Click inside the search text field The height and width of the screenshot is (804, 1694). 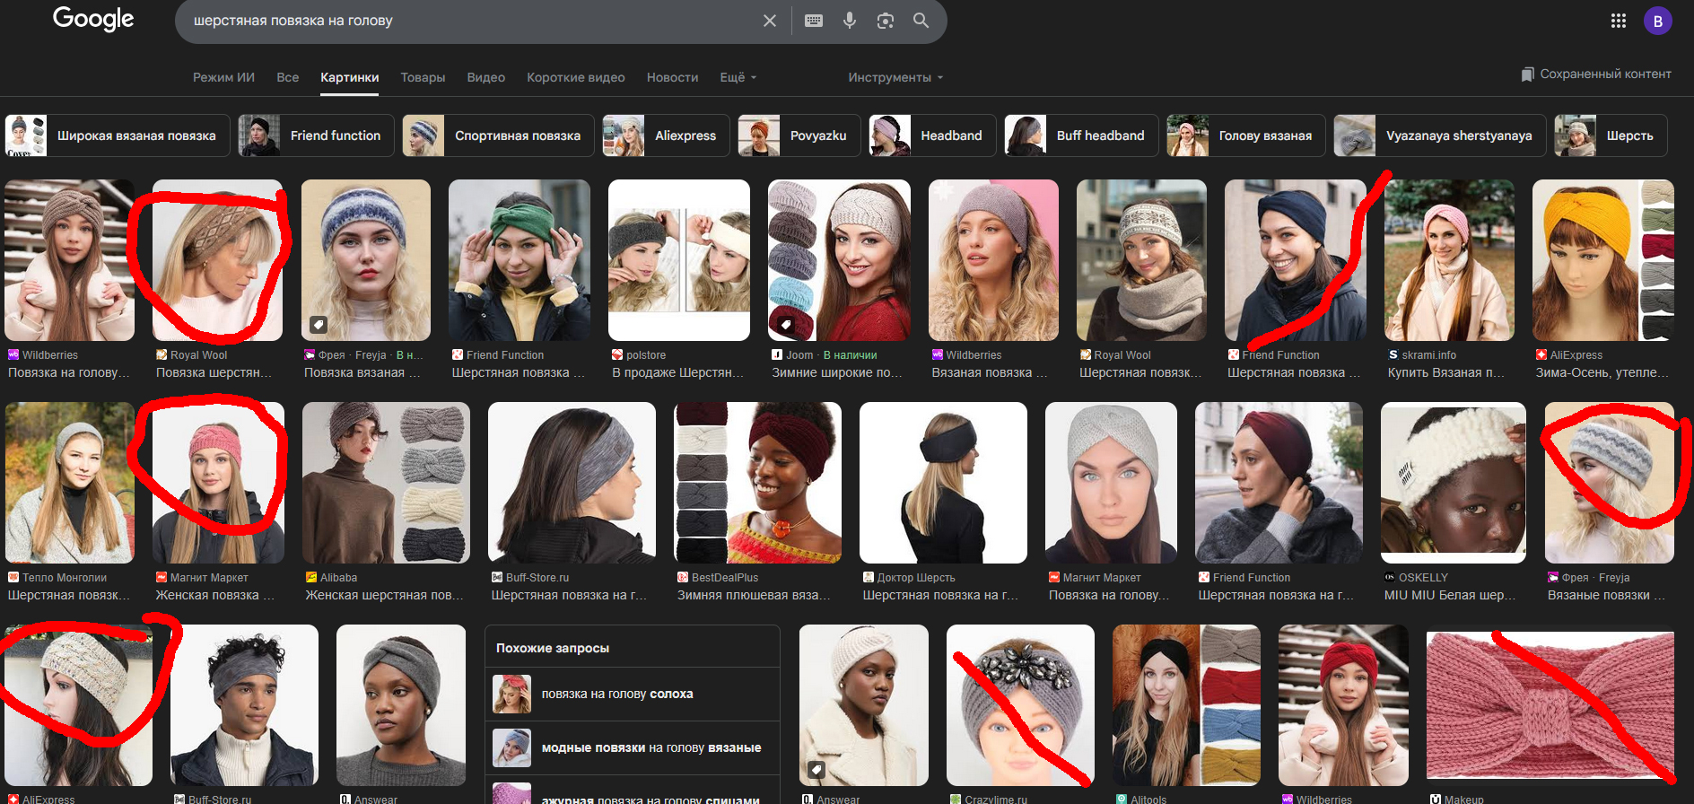coord(467,21)
